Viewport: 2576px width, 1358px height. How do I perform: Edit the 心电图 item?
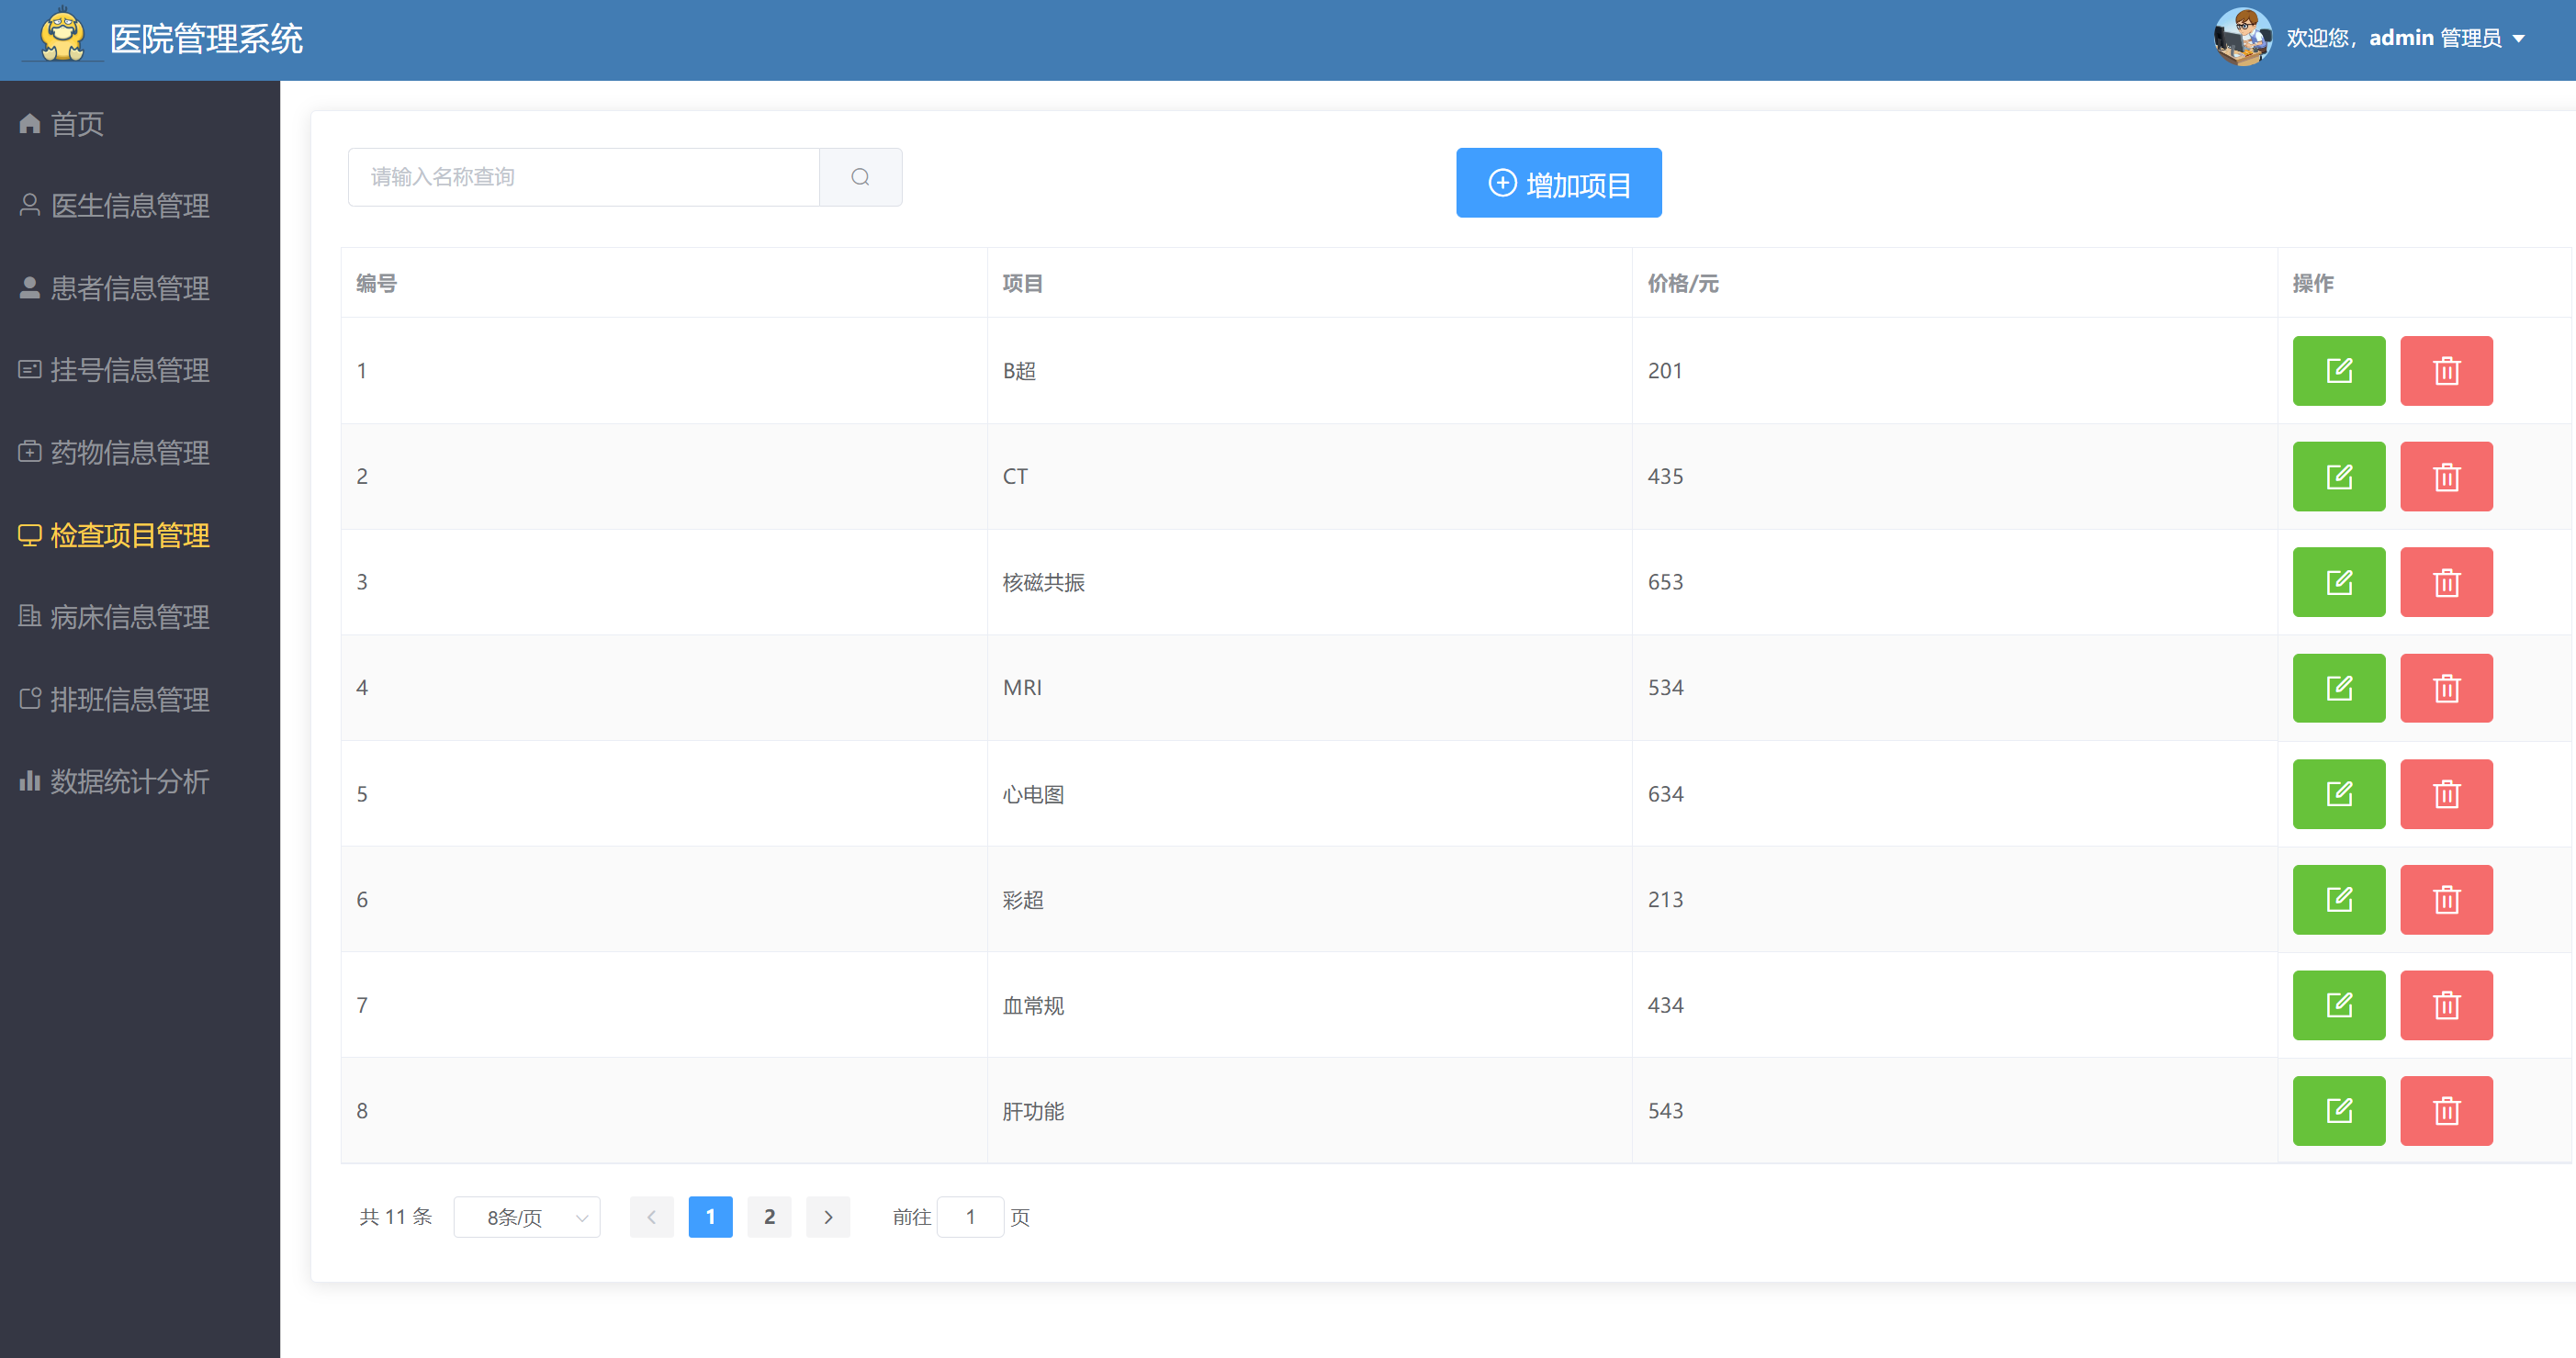pyautogui.click(x=2338, y=794)
